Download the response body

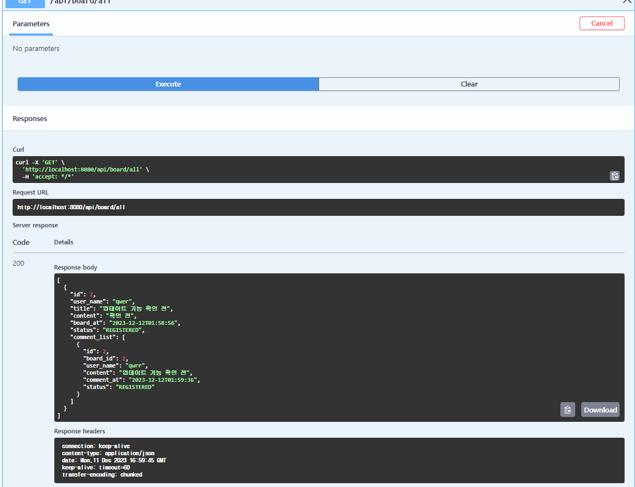600,410
